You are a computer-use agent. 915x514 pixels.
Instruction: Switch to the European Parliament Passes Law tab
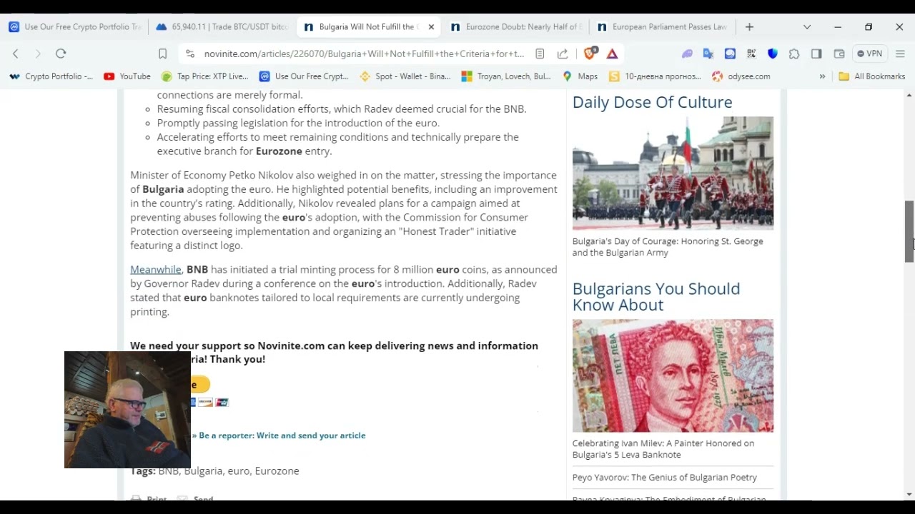click(662, 27)
